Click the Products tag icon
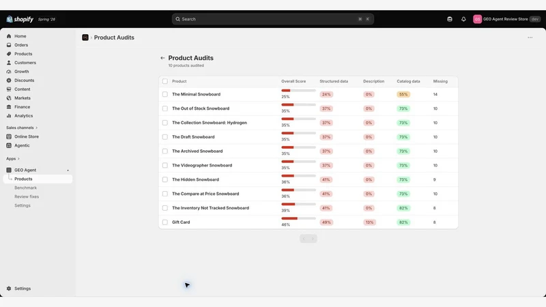The height and width of the screenshot is (307, 546). [x=9, y=54]
